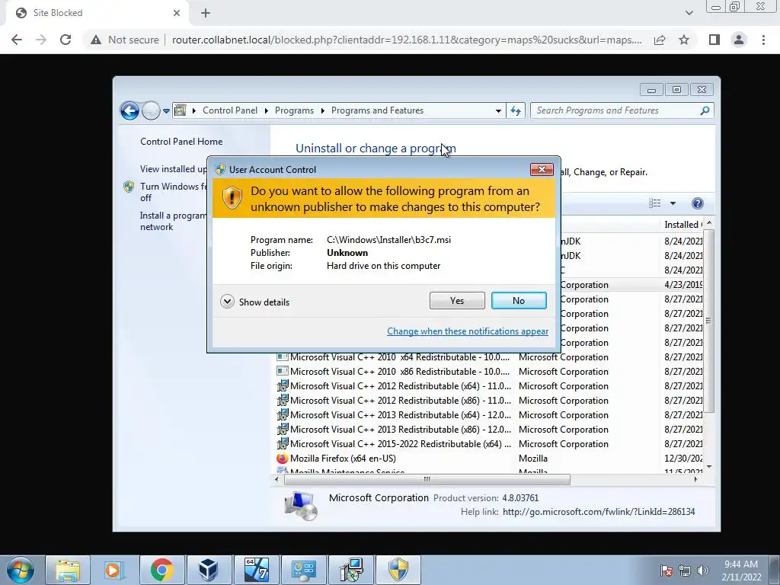Image resolution: width=780 pixels, height=585 pixels.
Task: Click Chrome reload page icon
Action: pyautogui.click(x=66, y=40)
